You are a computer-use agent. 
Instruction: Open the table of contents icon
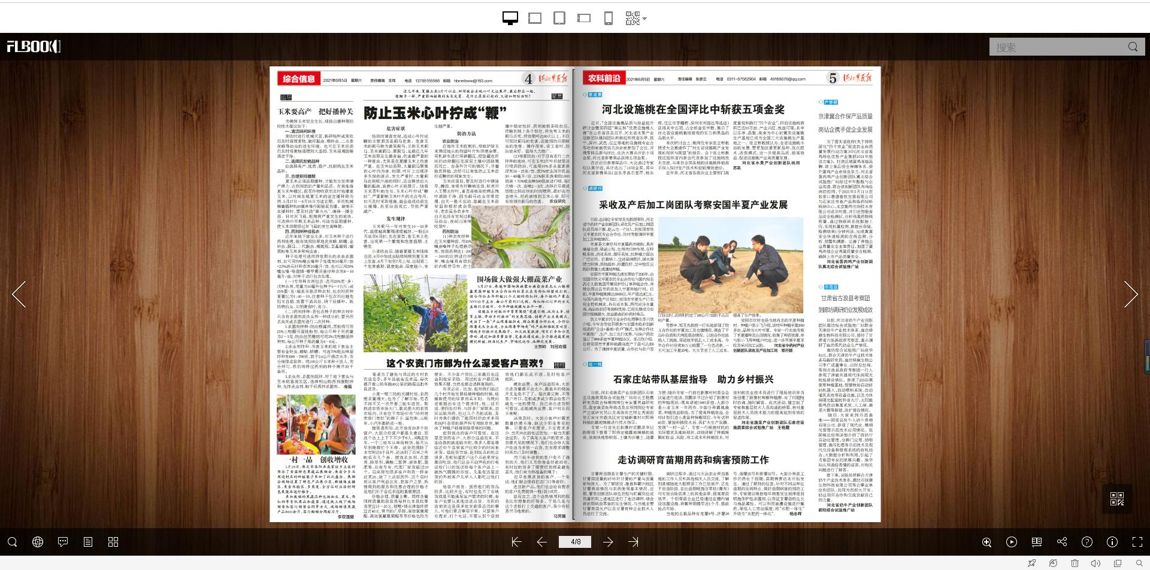88,542
